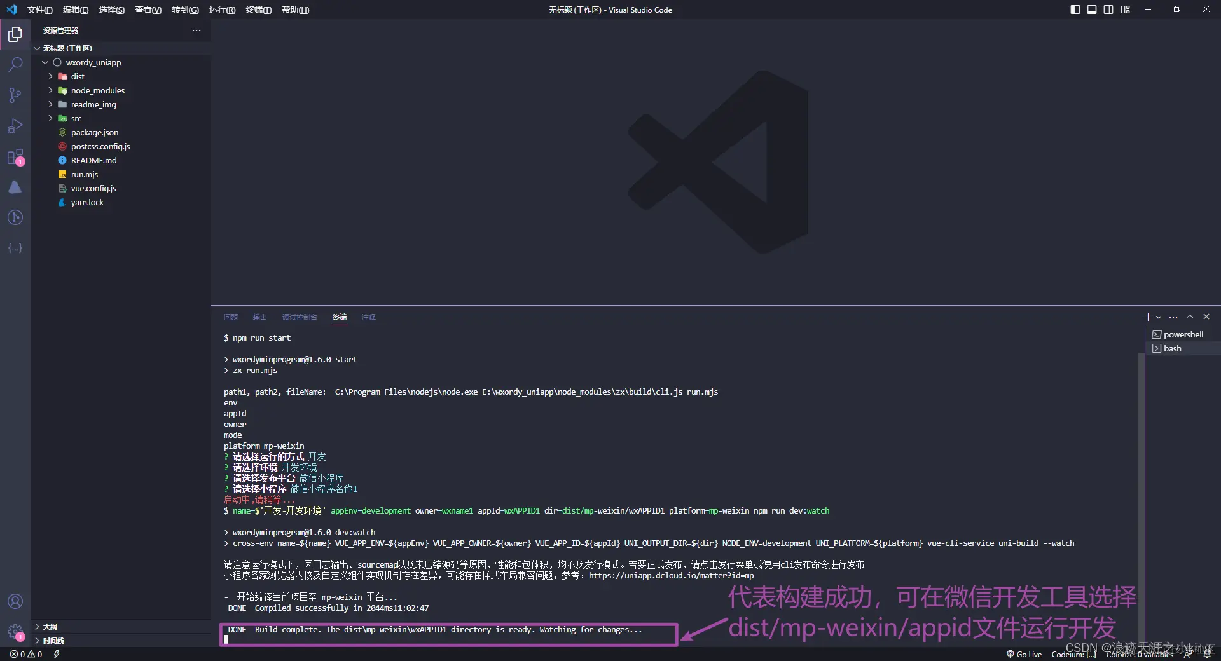Screen dimensions: 1221x661
Task: Expand the node_modules folder
Action: point(121,90)
